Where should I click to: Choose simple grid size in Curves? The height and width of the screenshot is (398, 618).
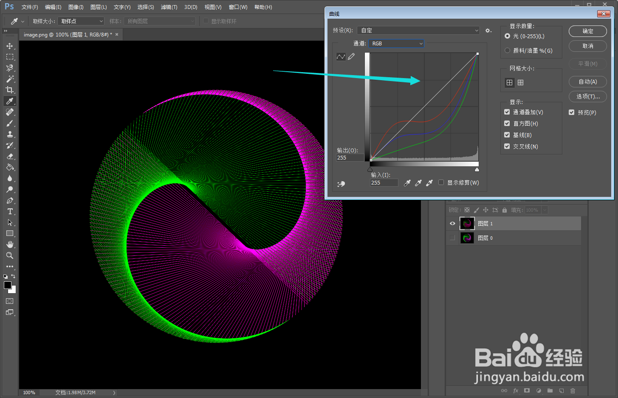[510, 83]
